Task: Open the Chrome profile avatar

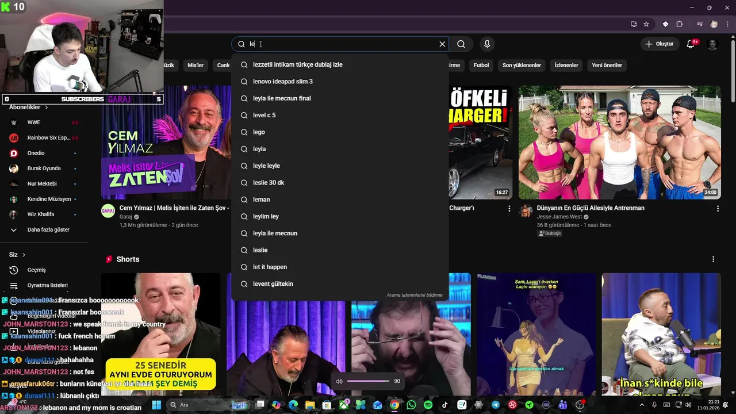Action: (x=714, y=24)
